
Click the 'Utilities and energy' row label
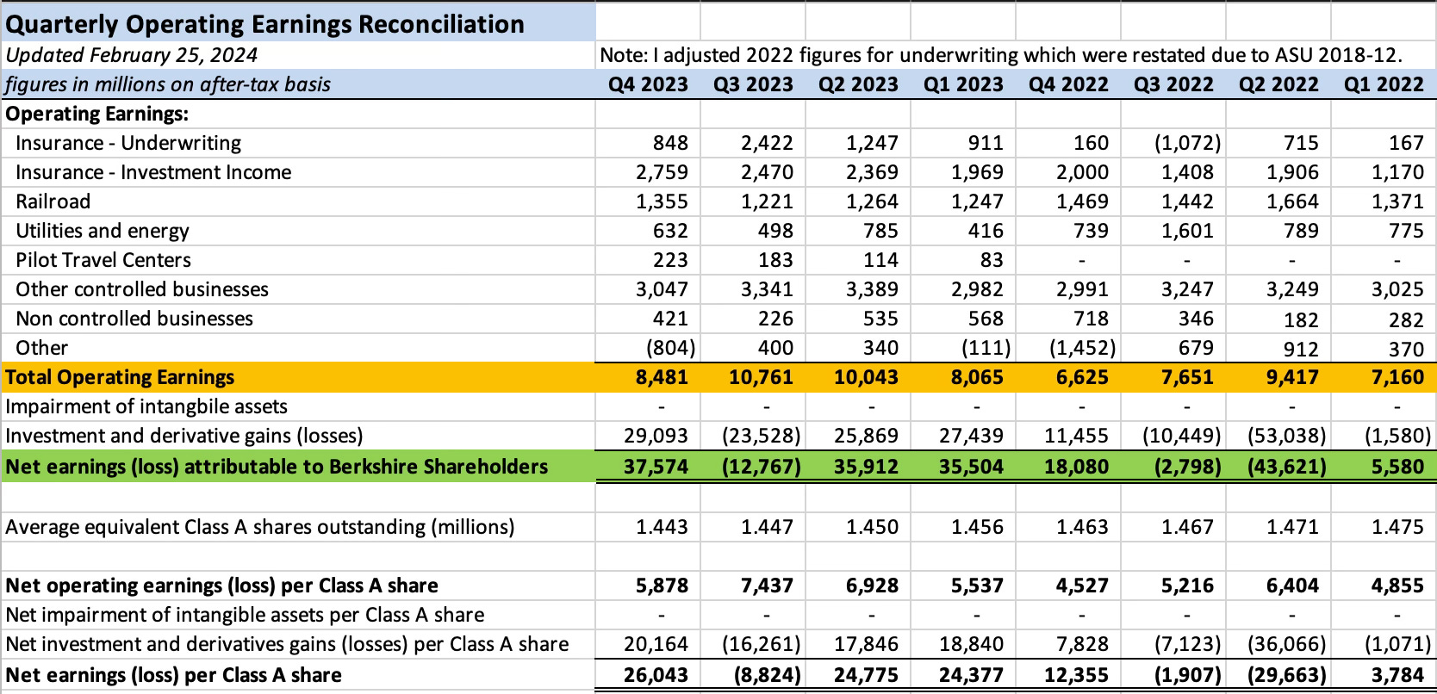tap(102, 231)
